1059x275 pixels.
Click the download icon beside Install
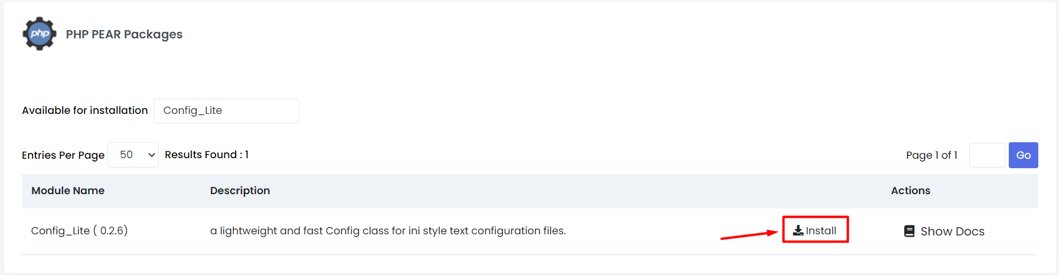coord(798,231)
